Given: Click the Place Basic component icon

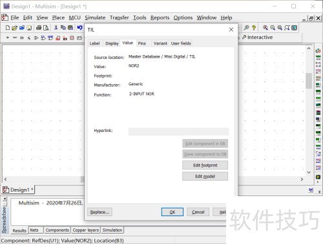Looking at the screenshot, I should coord(15,38).
